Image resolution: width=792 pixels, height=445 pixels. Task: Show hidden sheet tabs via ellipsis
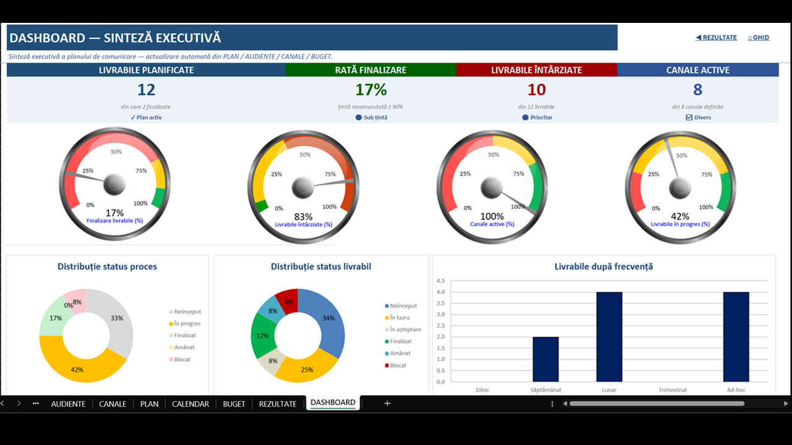(x=36, y=404)
